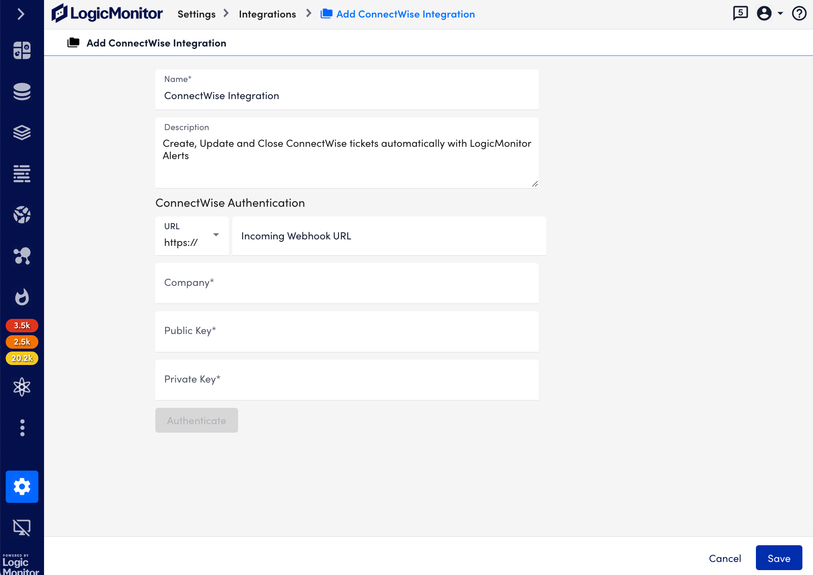The width and height of the screenshot is (813, 575).
Task: Select the Settings gear icon in the sidebar
Action: click(x=22, y=487)
